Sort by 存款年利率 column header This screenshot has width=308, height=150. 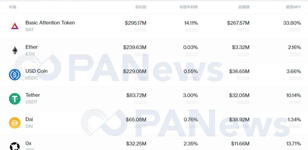point(188,7)
